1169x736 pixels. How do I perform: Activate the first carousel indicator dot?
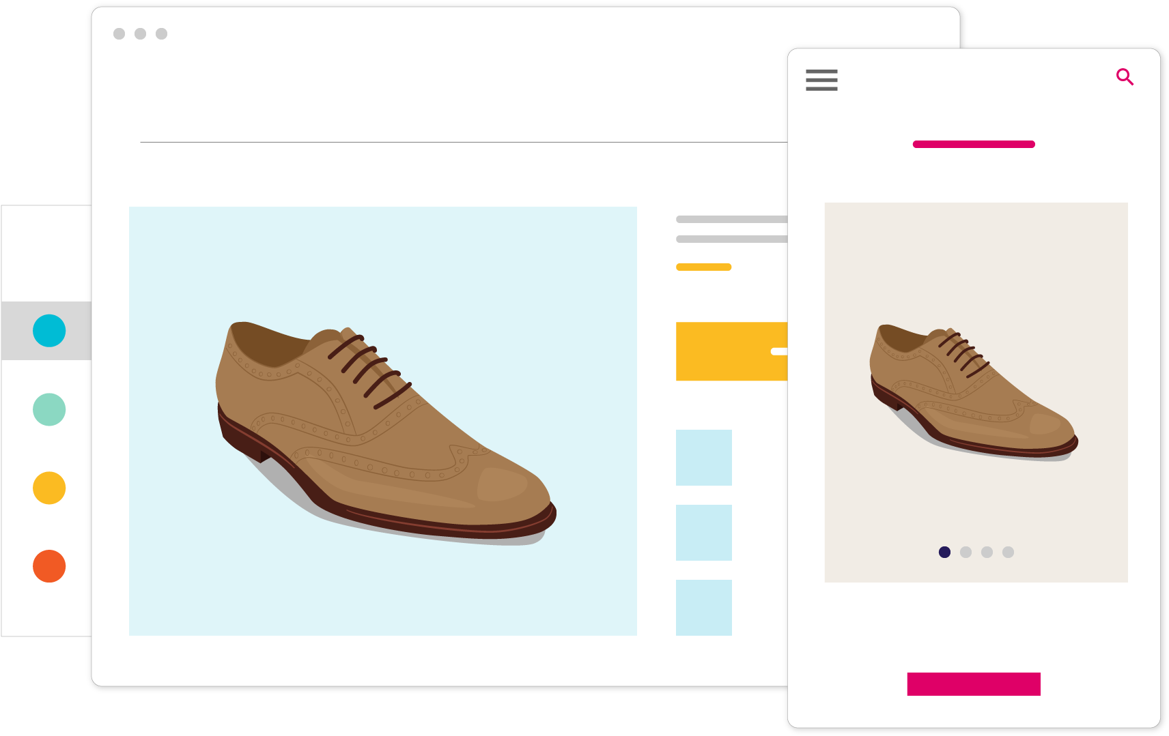click(945, 553)
